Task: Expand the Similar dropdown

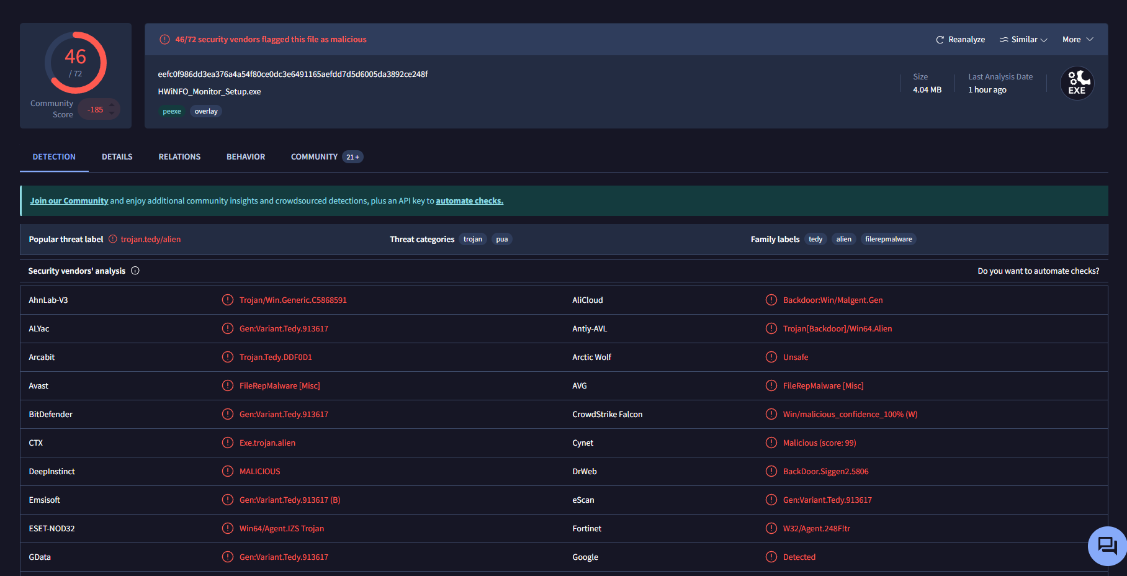Action: click(1023, 40)
